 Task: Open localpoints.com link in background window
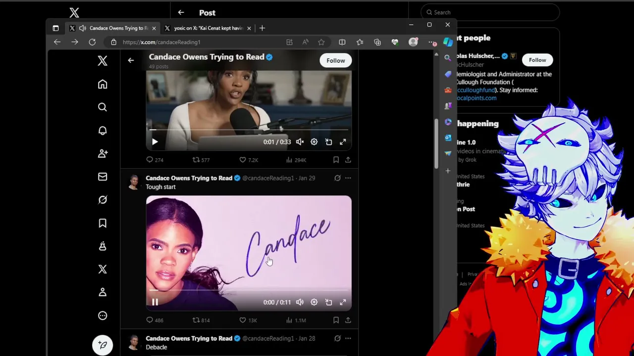coord(476,98)
